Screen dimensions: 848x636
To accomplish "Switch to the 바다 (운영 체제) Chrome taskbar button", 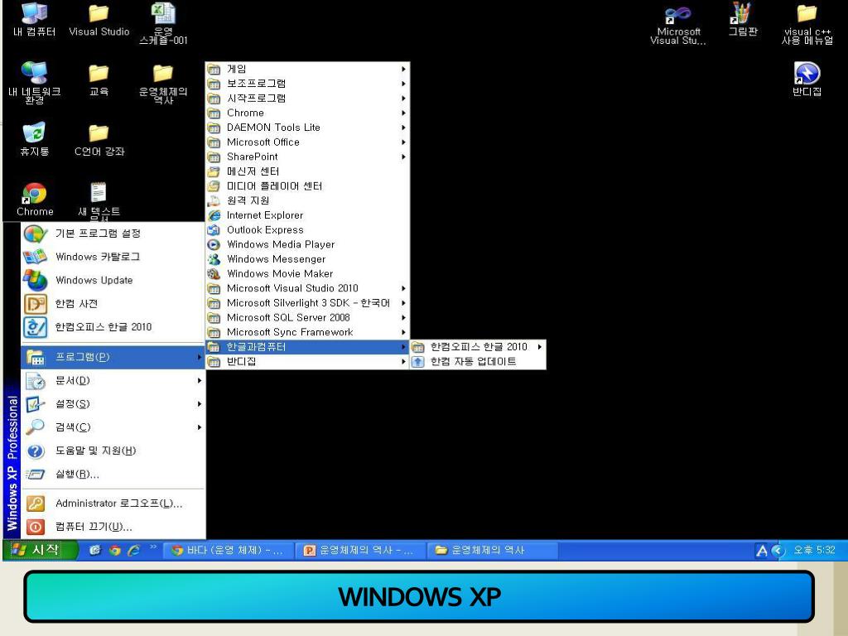I will click(227, 551).
